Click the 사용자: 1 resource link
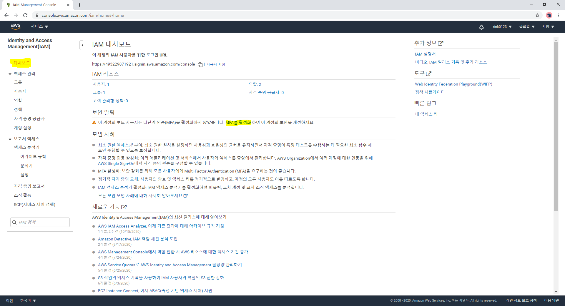The width and height of the screenshot is (565, 306). pyautogui.click(x=101, y=84)
